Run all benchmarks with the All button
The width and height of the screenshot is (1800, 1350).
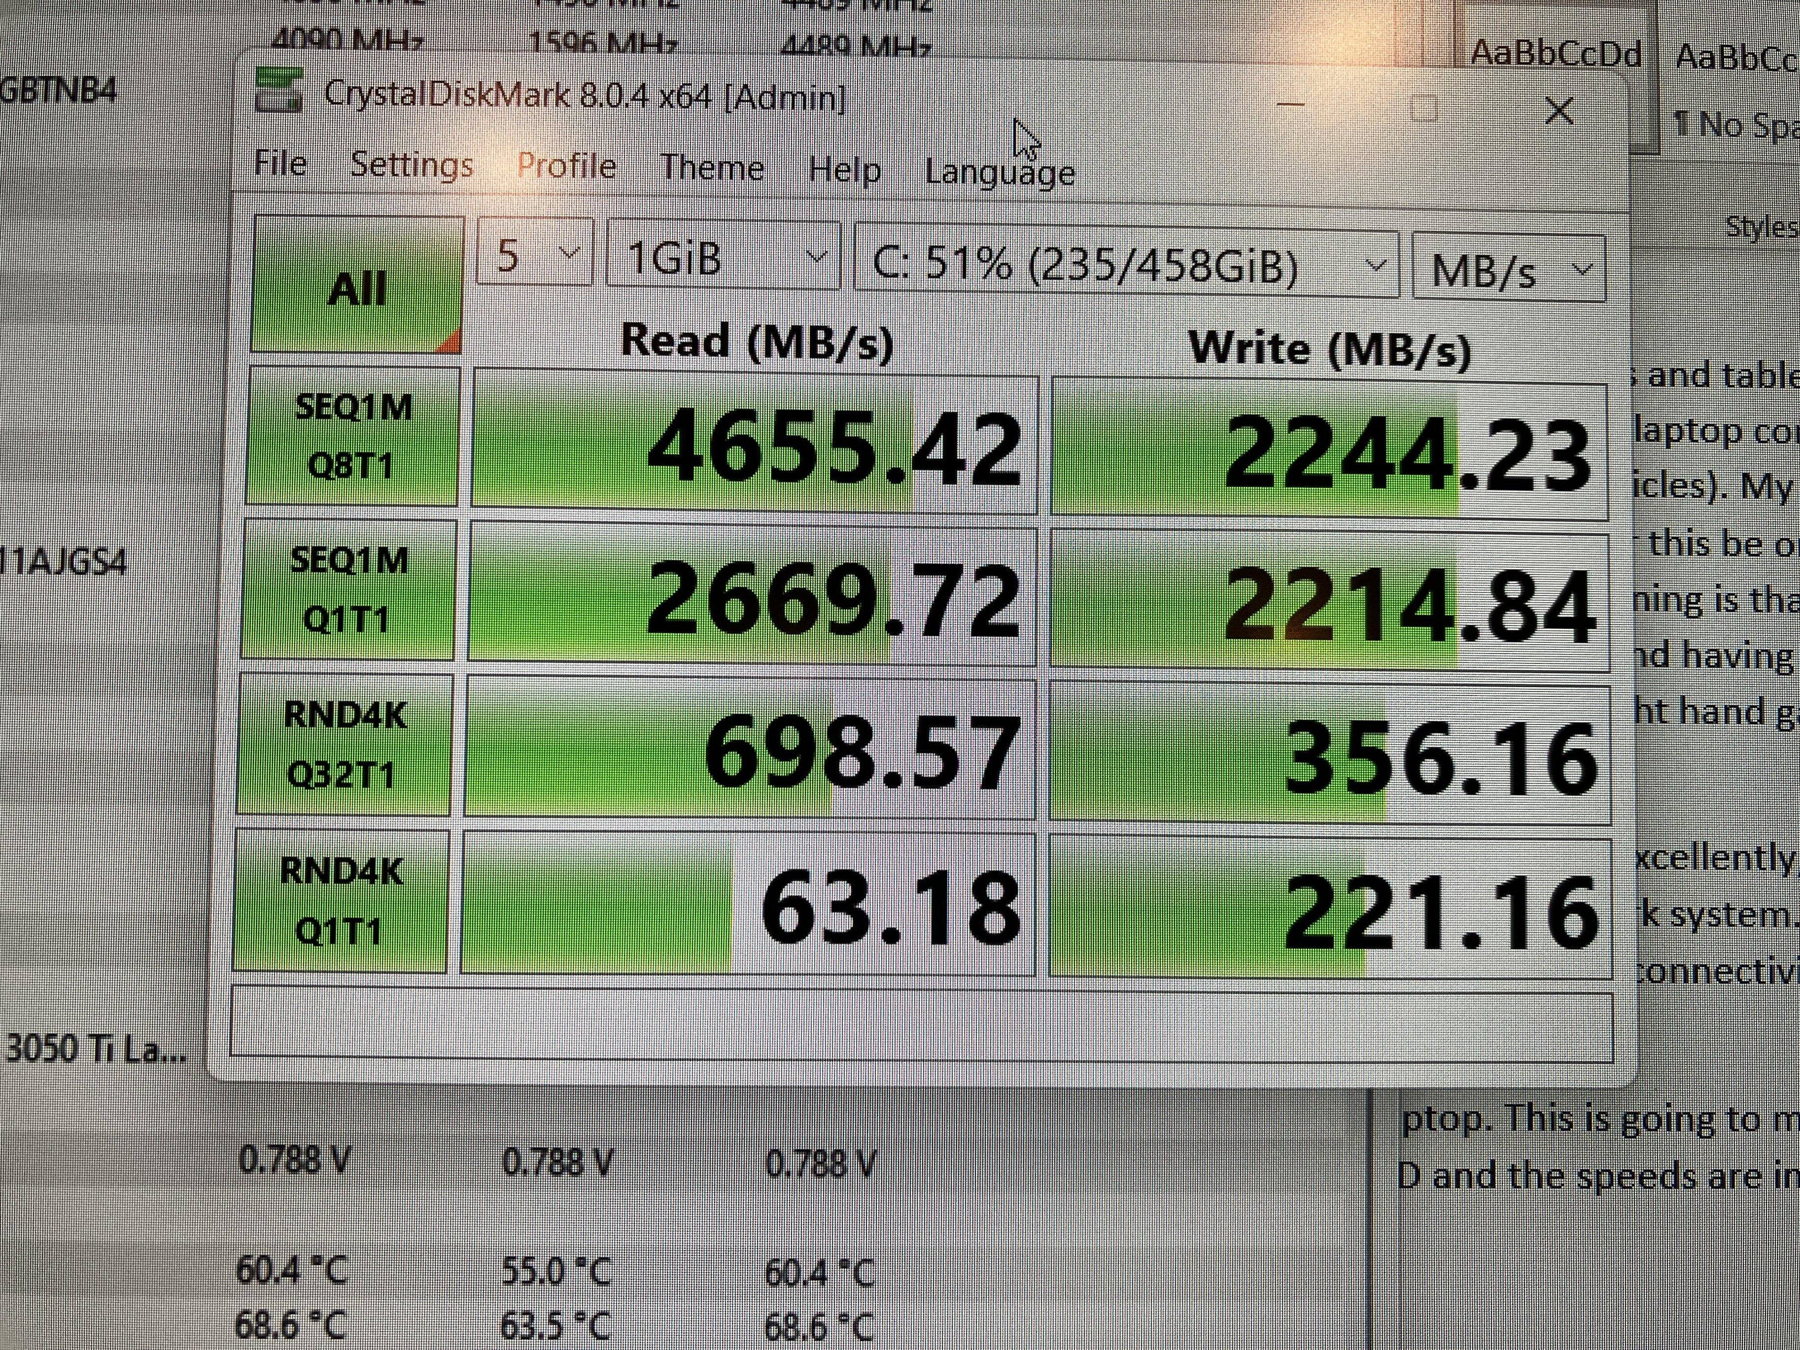(356, 285)
